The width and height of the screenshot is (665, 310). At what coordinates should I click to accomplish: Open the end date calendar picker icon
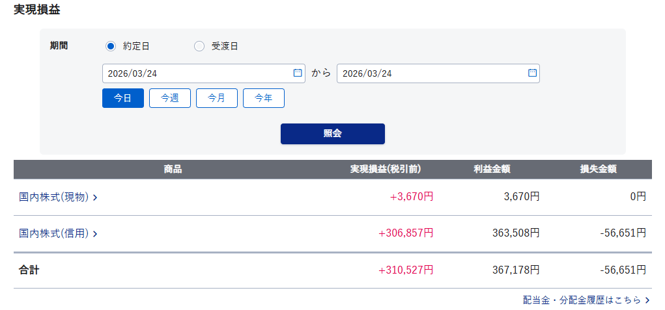532,73
